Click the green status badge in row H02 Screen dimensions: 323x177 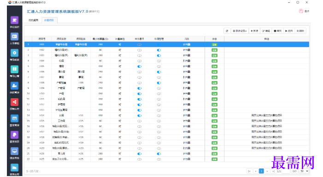214,50
